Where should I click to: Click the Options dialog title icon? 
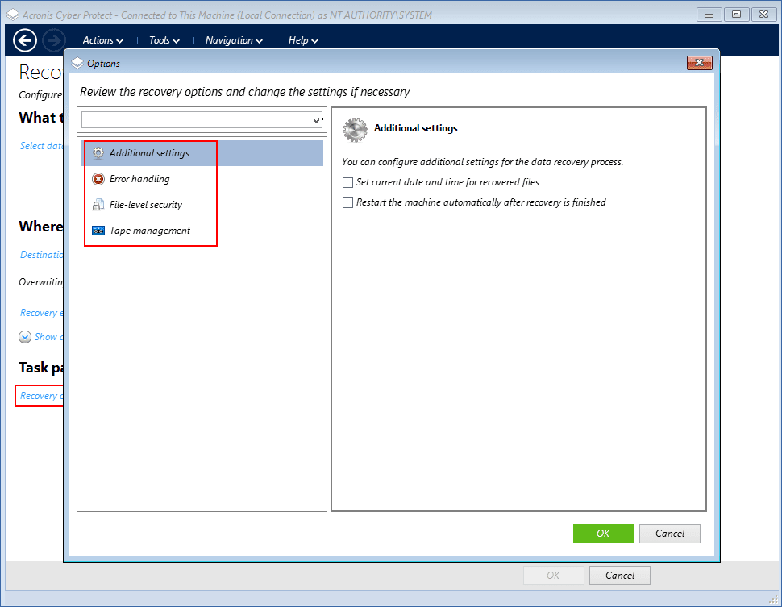coord(77,63)
